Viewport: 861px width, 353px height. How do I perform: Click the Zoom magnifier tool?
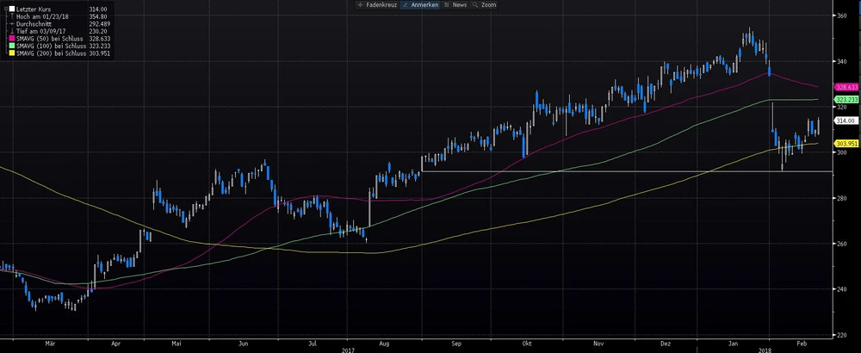[x=484, y=4]
